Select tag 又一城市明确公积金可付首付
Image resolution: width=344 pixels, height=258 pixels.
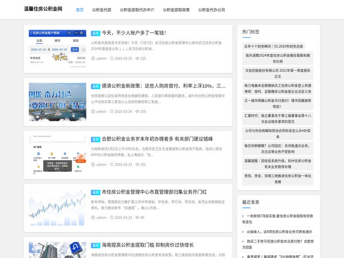point(278,104)
